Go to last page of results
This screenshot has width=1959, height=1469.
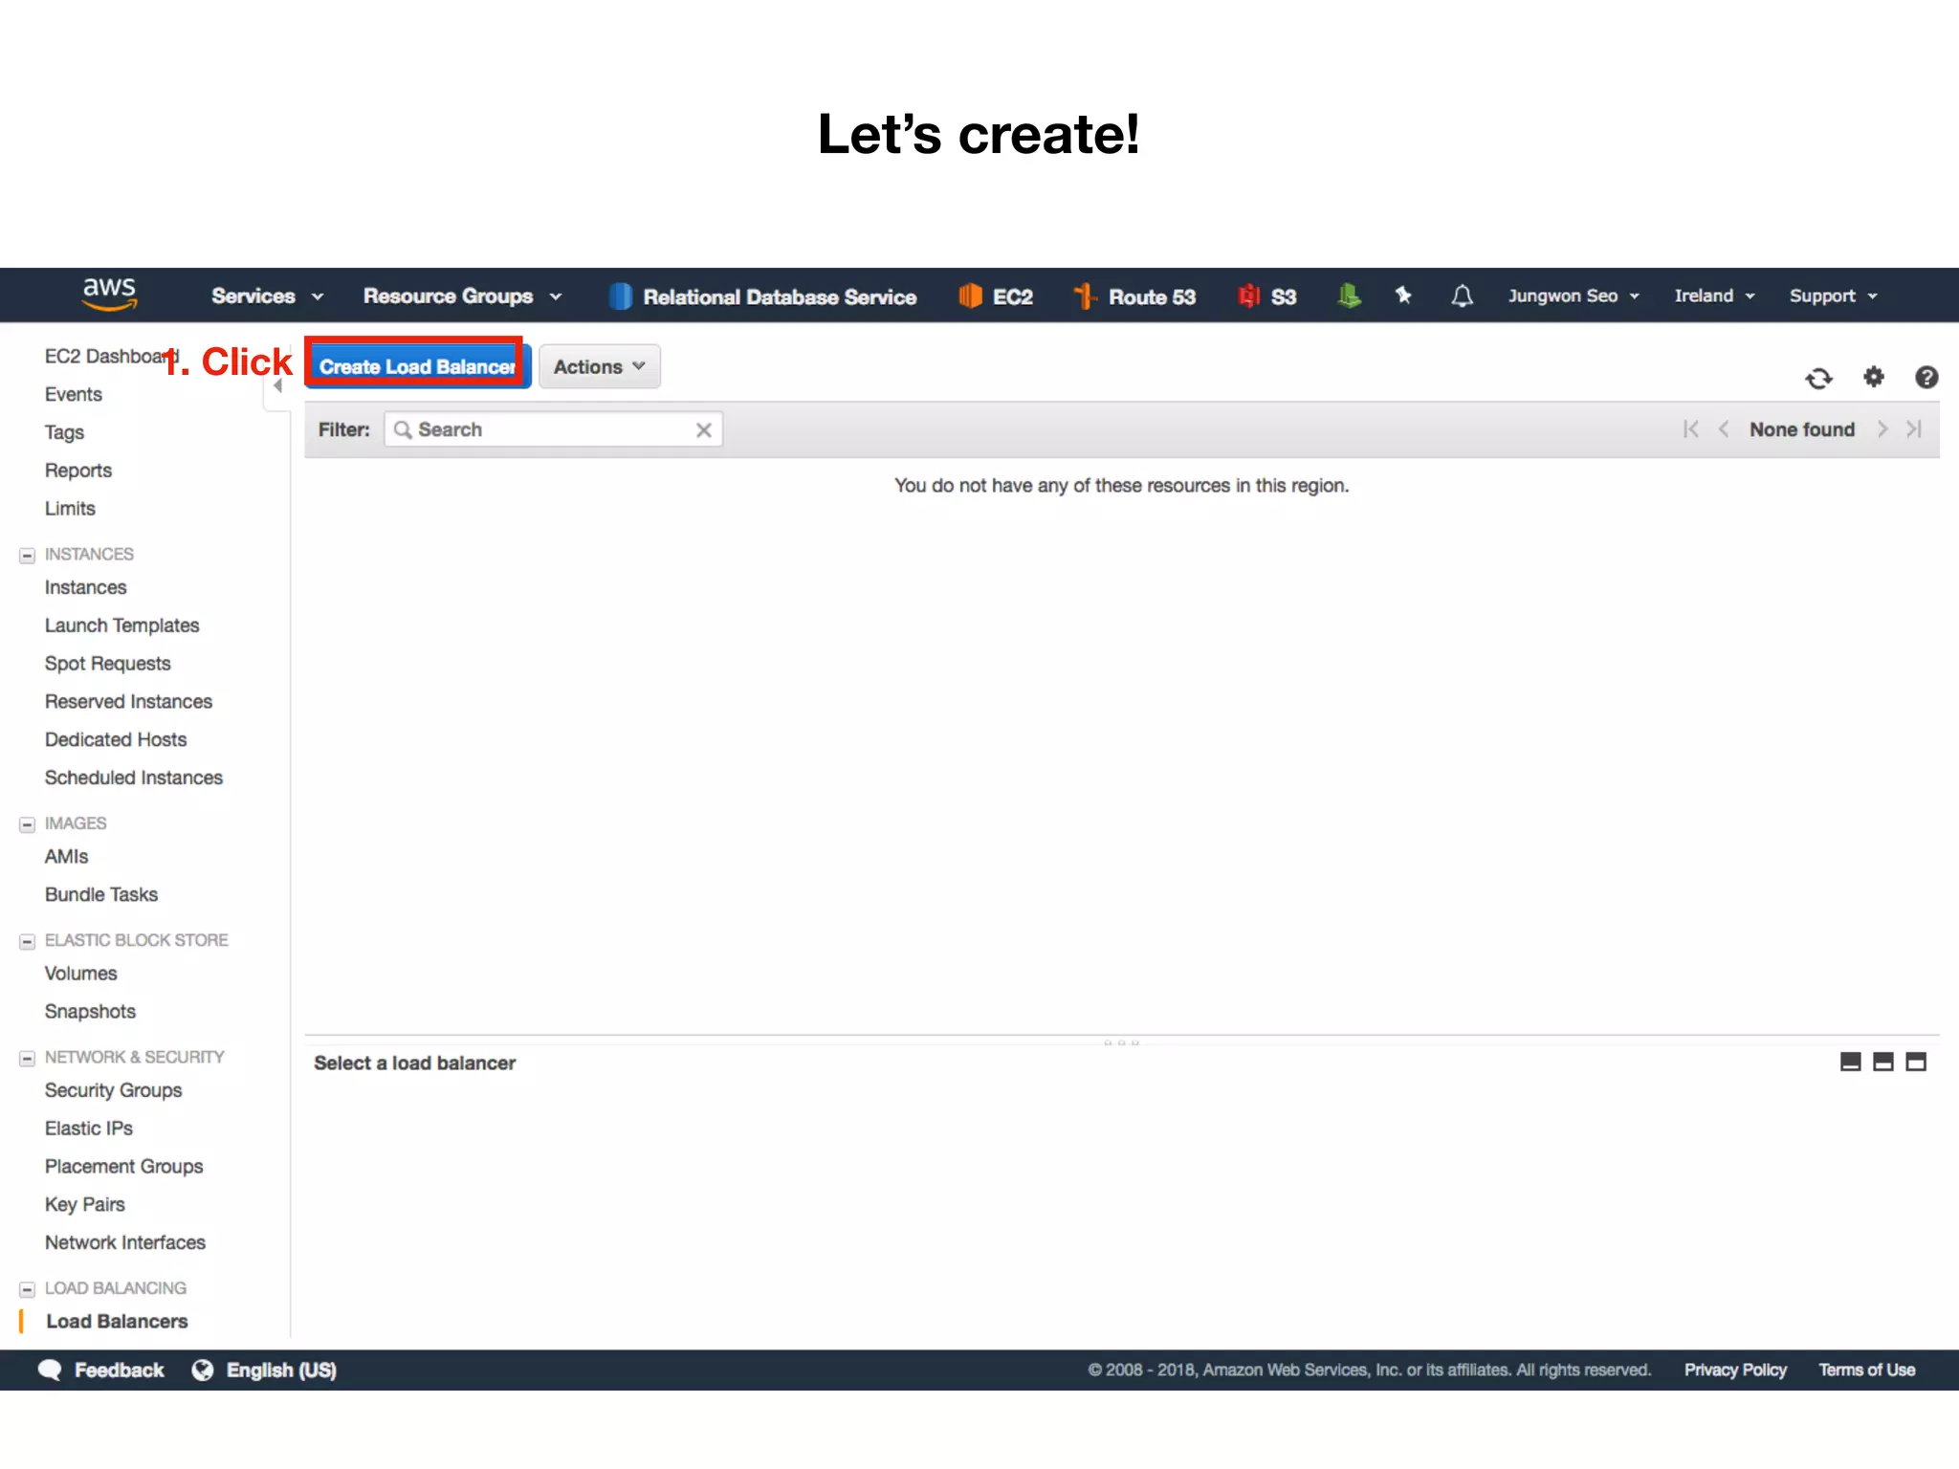pyautogui.click(x=1914, y=429)
